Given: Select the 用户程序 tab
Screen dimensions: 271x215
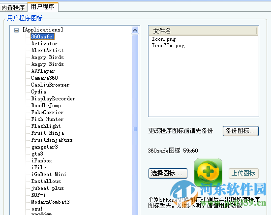Looking at the screenshot, I should pyautogui.click(x=42, y=7).
